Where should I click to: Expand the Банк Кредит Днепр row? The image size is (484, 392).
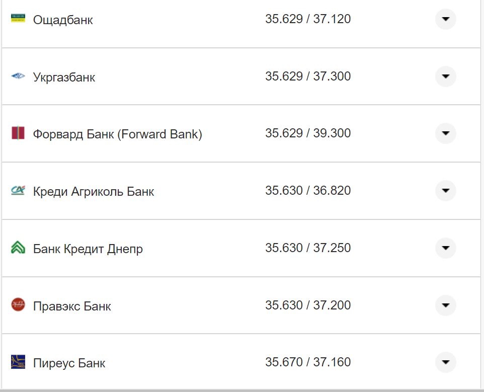(445, 248)
